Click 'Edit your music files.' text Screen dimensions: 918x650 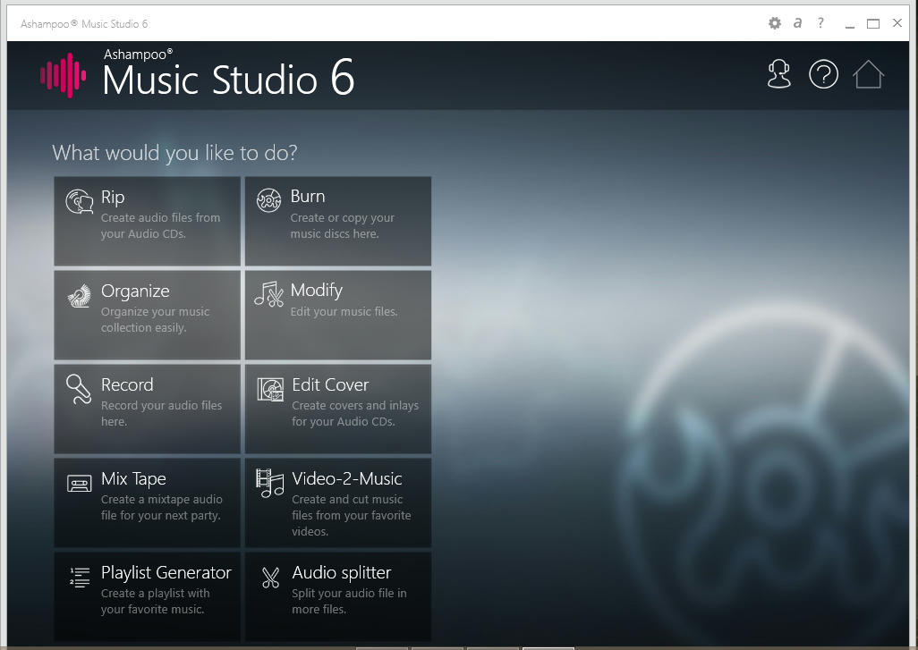tap(344, 312)
